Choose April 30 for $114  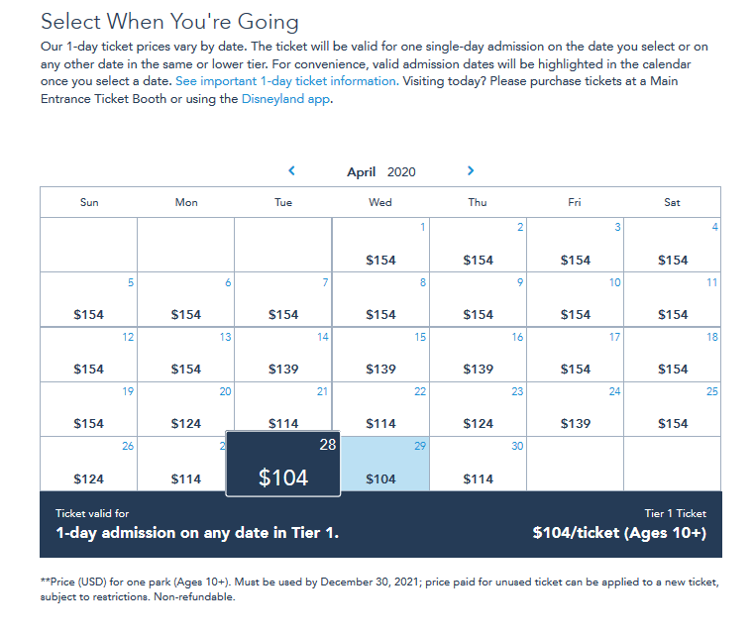[x=479, y=464]
